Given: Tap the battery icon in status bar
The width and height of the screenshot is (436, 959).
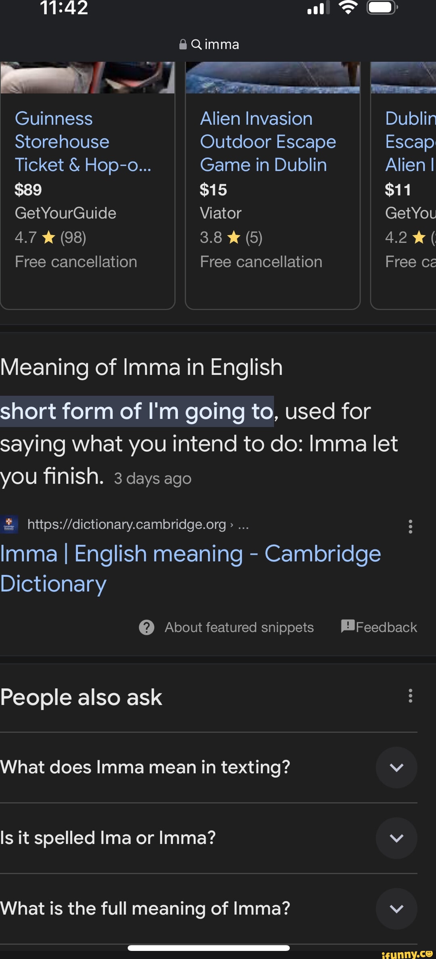Looking at the screenshot, I should (x=381, y=8).
